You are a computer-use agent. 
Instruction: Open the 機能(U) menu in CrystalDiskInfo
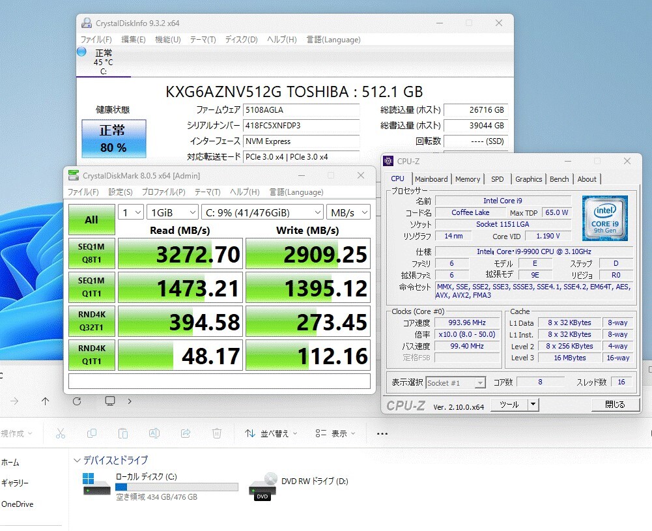coord(168,40)
